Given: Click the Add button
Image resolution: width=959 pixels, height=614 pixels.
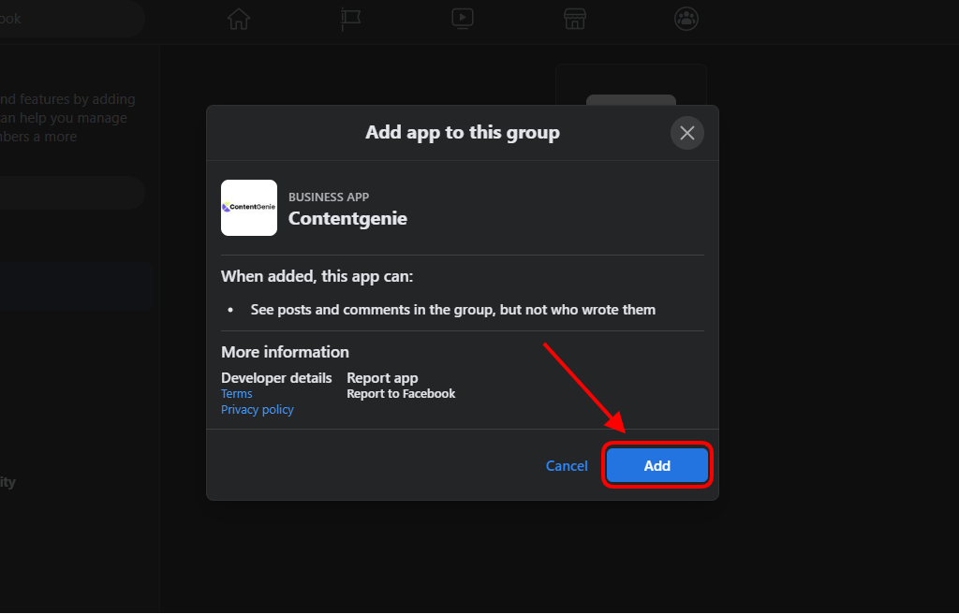Looking at the screenshot, I should (657, 465).
